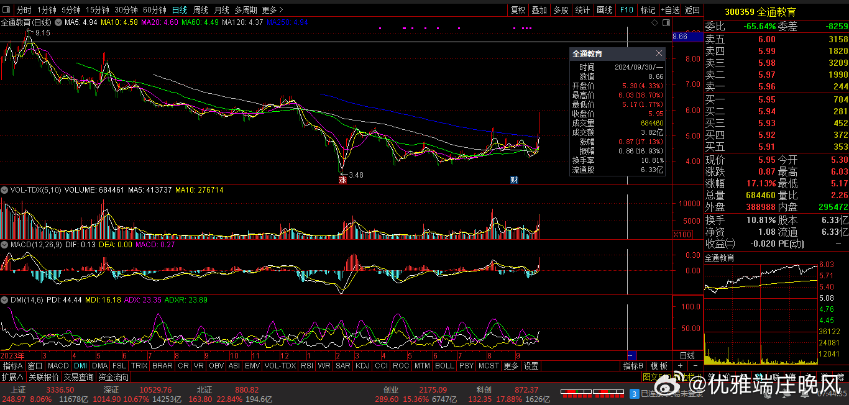This screenshot has width=849, height=405.
Task: Expand VOL-TDX indicator dropdown arrow
Action: [5, 189]
